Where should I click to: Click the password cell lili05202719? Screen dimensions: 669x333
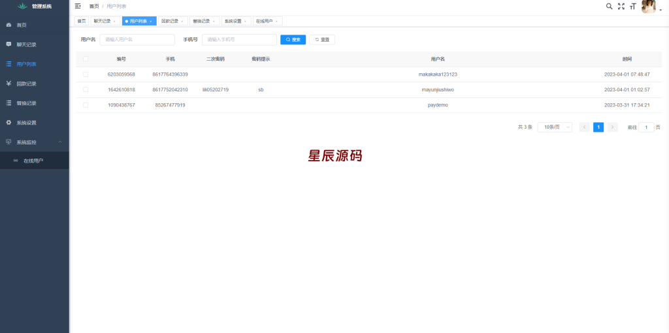(216, 89)
